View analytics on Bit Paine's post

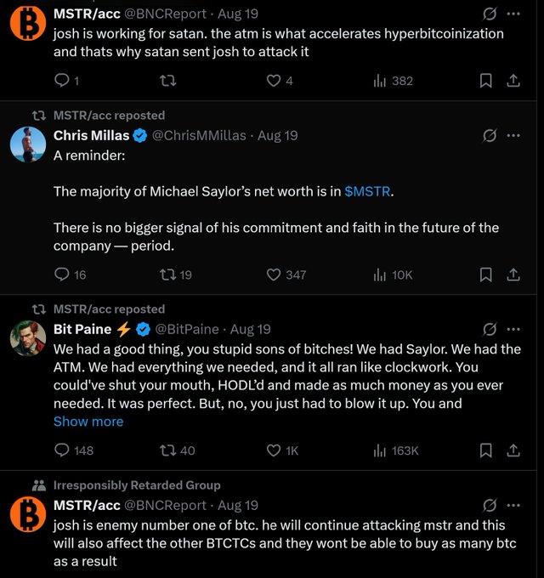point(381,450)
